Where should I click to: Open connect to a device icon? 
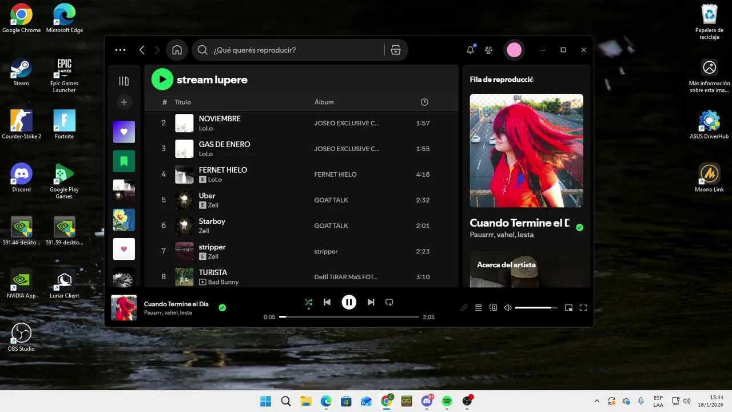coord(494,308)
